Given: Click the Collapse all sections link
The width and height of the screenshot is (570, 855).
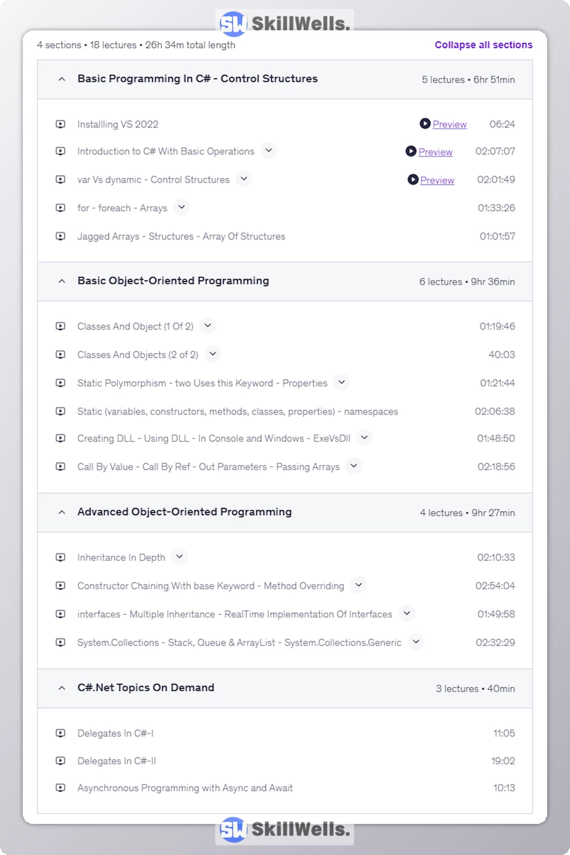Looking at the screenshot, I should [483, 44].
